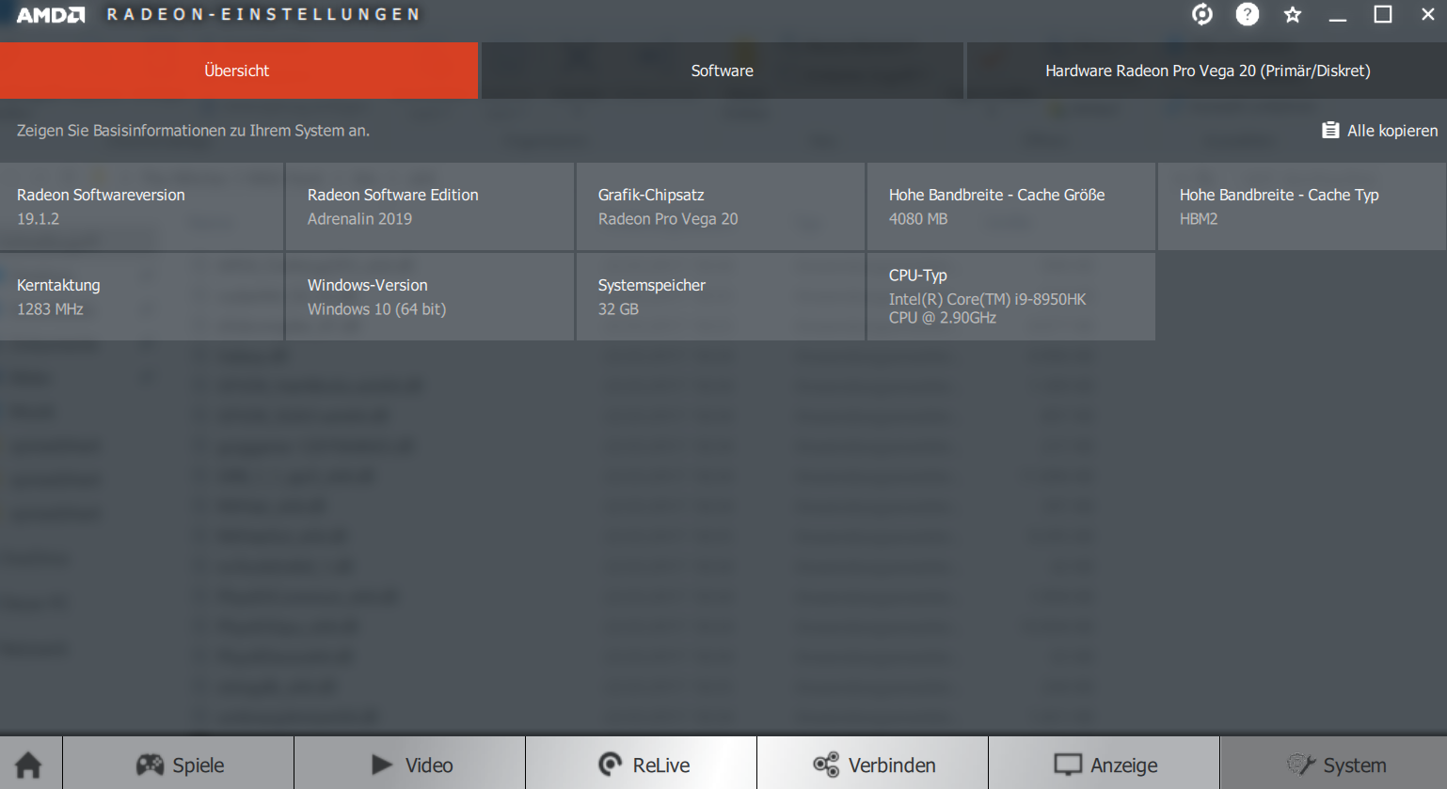Close the Radeon settings window
This screenshot has width=1447, height=789.
[1427, 14]
